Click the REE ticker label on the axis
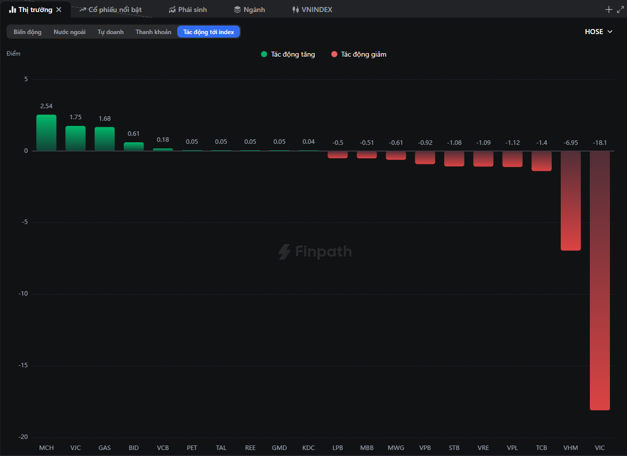The image size is (627, 456). (250, 448)
